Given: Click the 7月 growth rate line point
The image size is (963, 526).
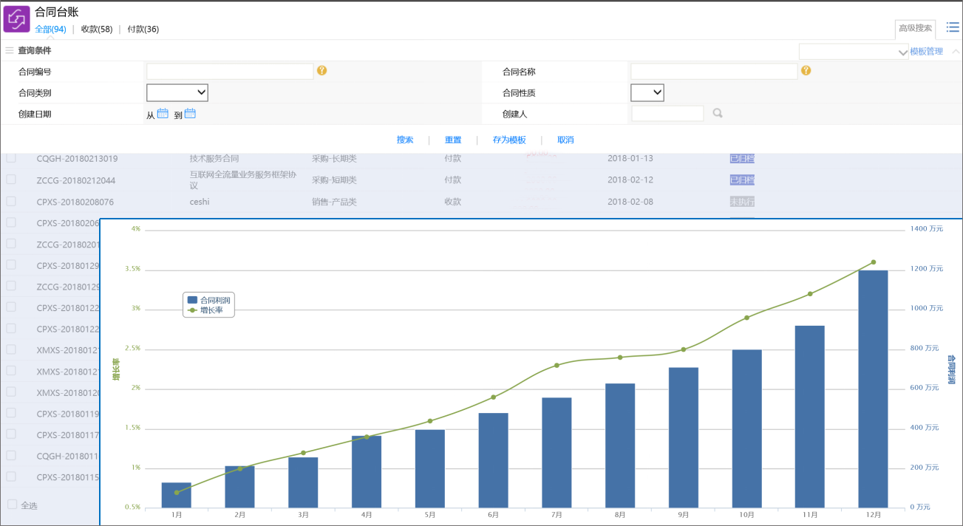Looking at the screenshot, I should pos(557,365).
